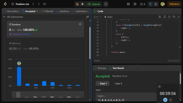Select the Accepted tab
This screenshot has height=103, width=183.
coord(29,11)
